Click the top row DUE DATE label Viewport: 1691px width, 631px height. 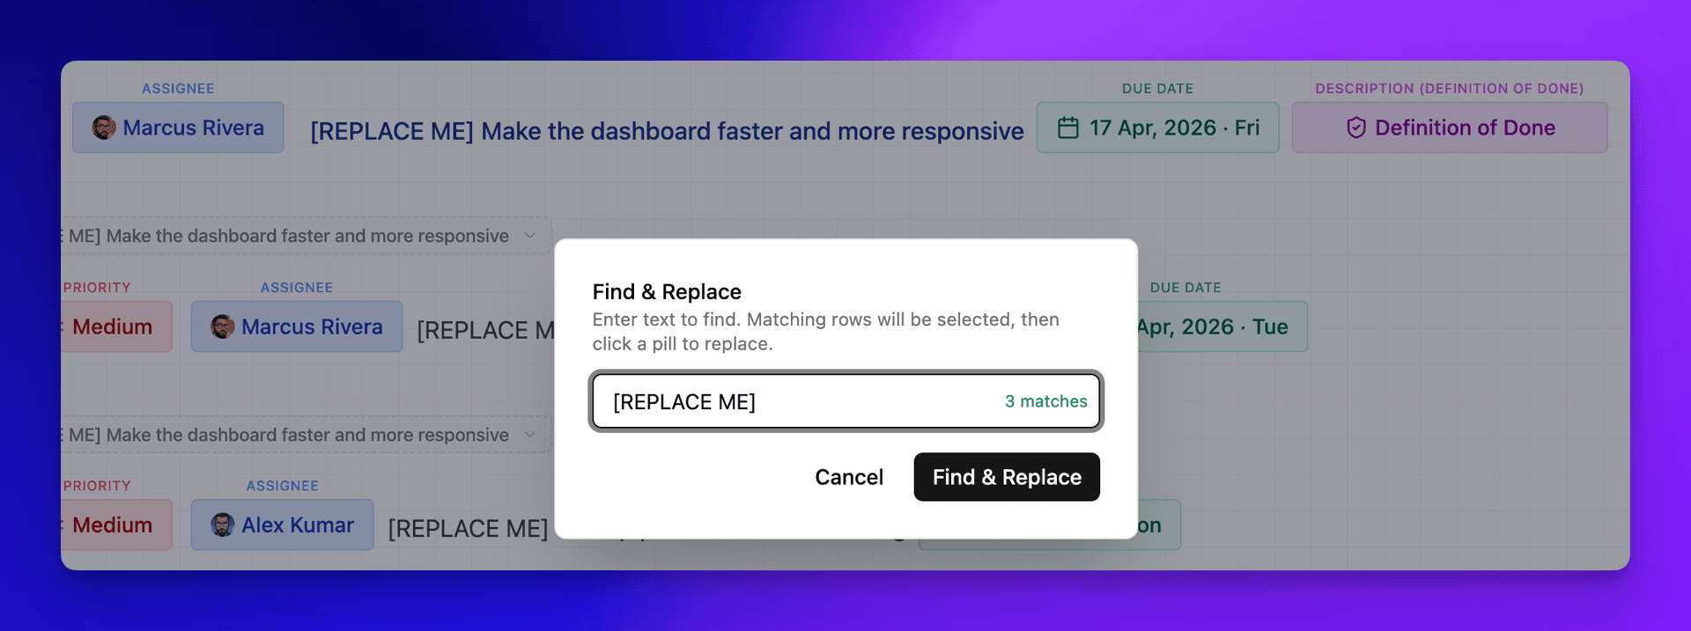pos(1157,89)
